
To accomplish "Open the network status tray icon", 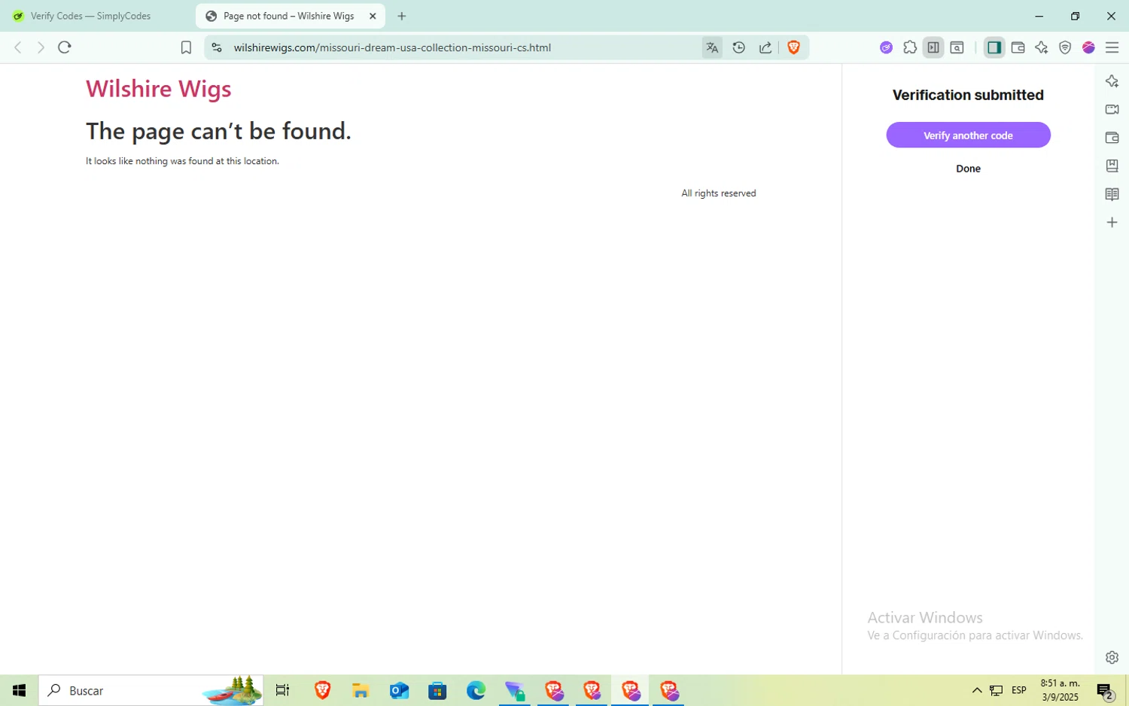I will coord(997,690).
